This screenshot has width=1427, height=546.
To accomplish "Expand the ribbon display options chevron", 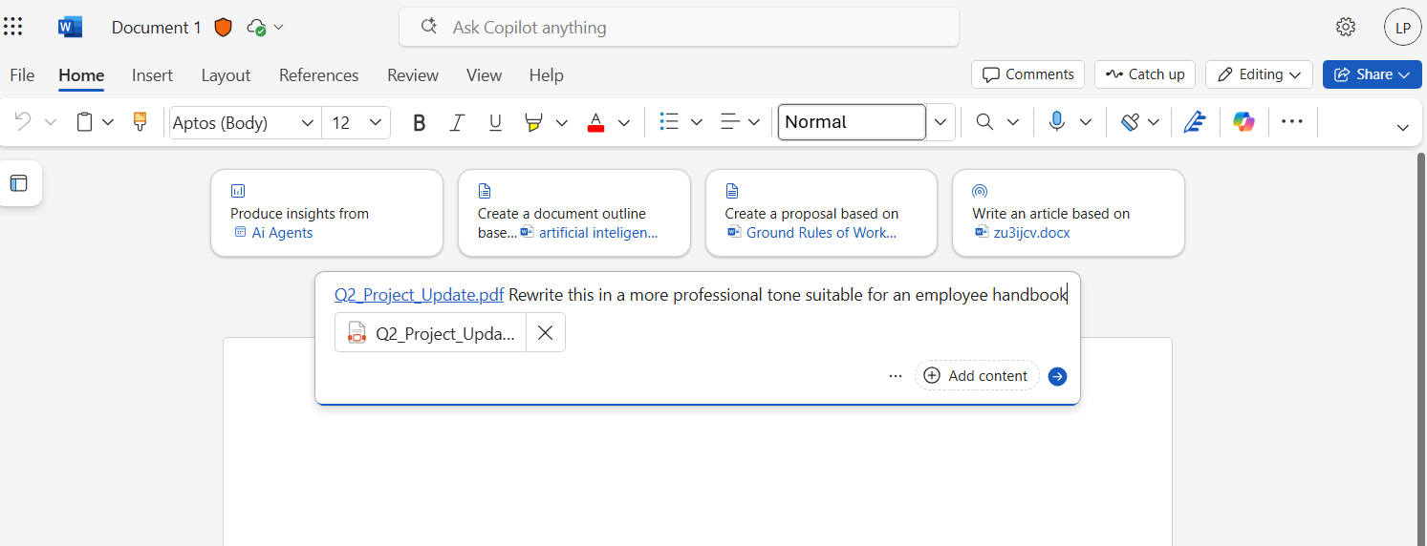I will [x=1403, y=127].
